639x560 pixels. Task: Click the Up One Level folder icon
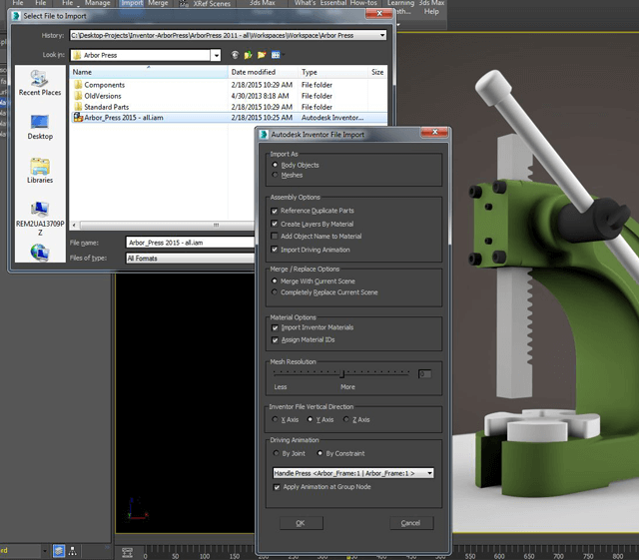pyautogui.click(x=248, y=55)
